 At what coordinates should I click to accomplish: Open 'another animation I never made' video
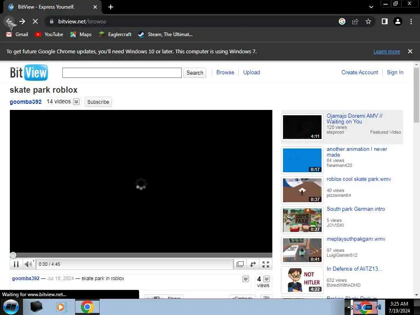(357, 152)
